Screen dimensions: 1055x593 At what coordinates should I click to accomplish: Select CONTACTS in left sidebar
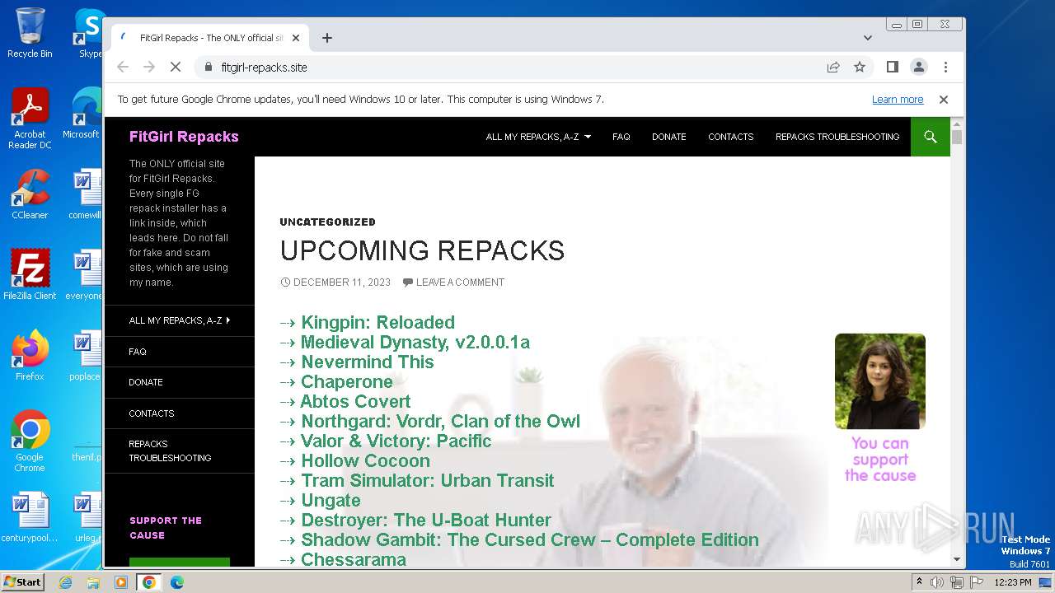tap(152, 413)
